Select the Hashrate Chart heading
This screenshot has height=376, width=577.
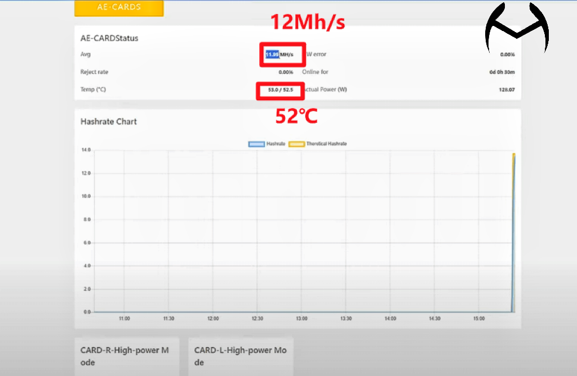pos(109,122)
